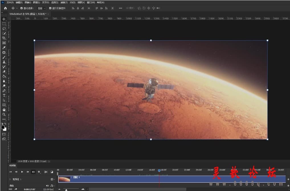Select the Zoom tool
This screenshot has height=191, width=290.
(4, 115)
